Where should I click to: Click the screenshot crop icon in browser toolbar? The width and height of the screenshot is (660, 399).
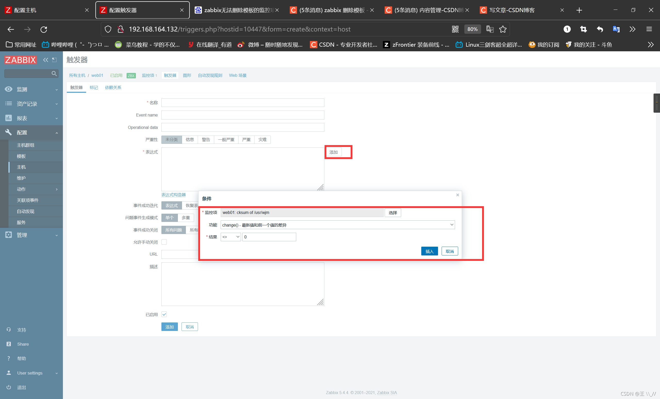point(583,29)
